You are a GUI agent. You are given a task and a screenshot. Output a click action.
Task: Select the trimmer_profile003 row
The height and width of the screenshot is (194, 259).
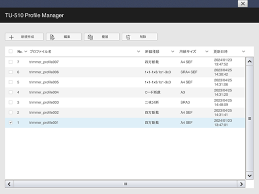[x=125, y=102]
